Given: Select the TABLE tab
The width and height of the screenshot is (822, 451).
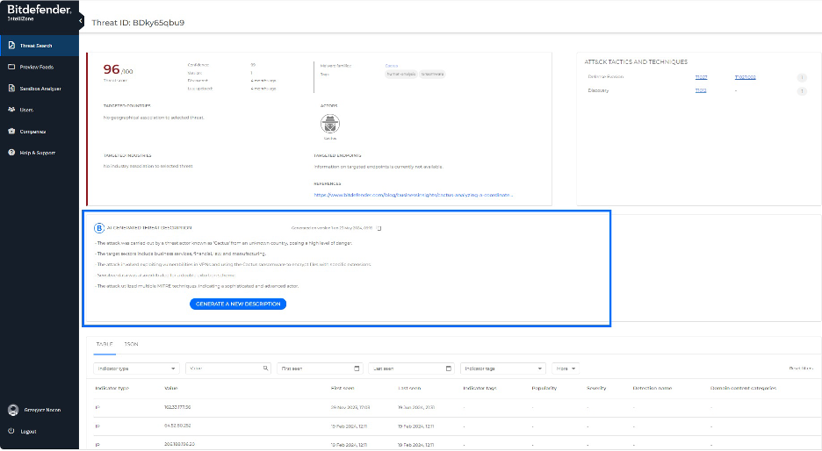Looking at the screenshot, I should point(104,344).
